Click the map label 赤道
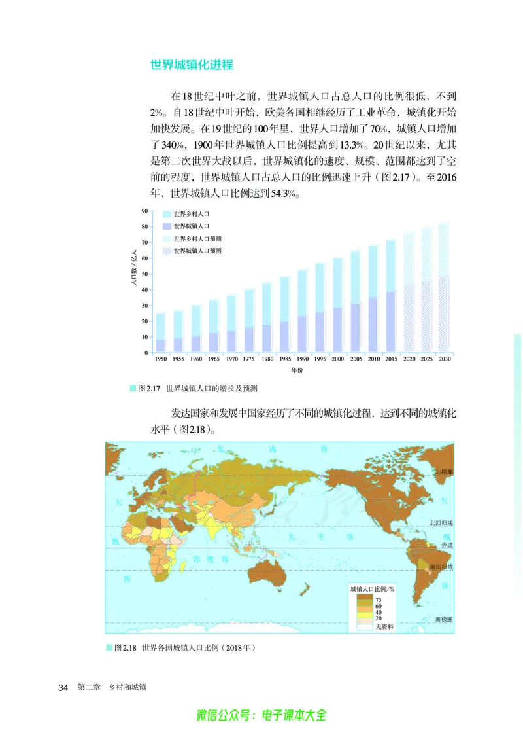Viewport: 523px width, 733px height. [447, 545]
